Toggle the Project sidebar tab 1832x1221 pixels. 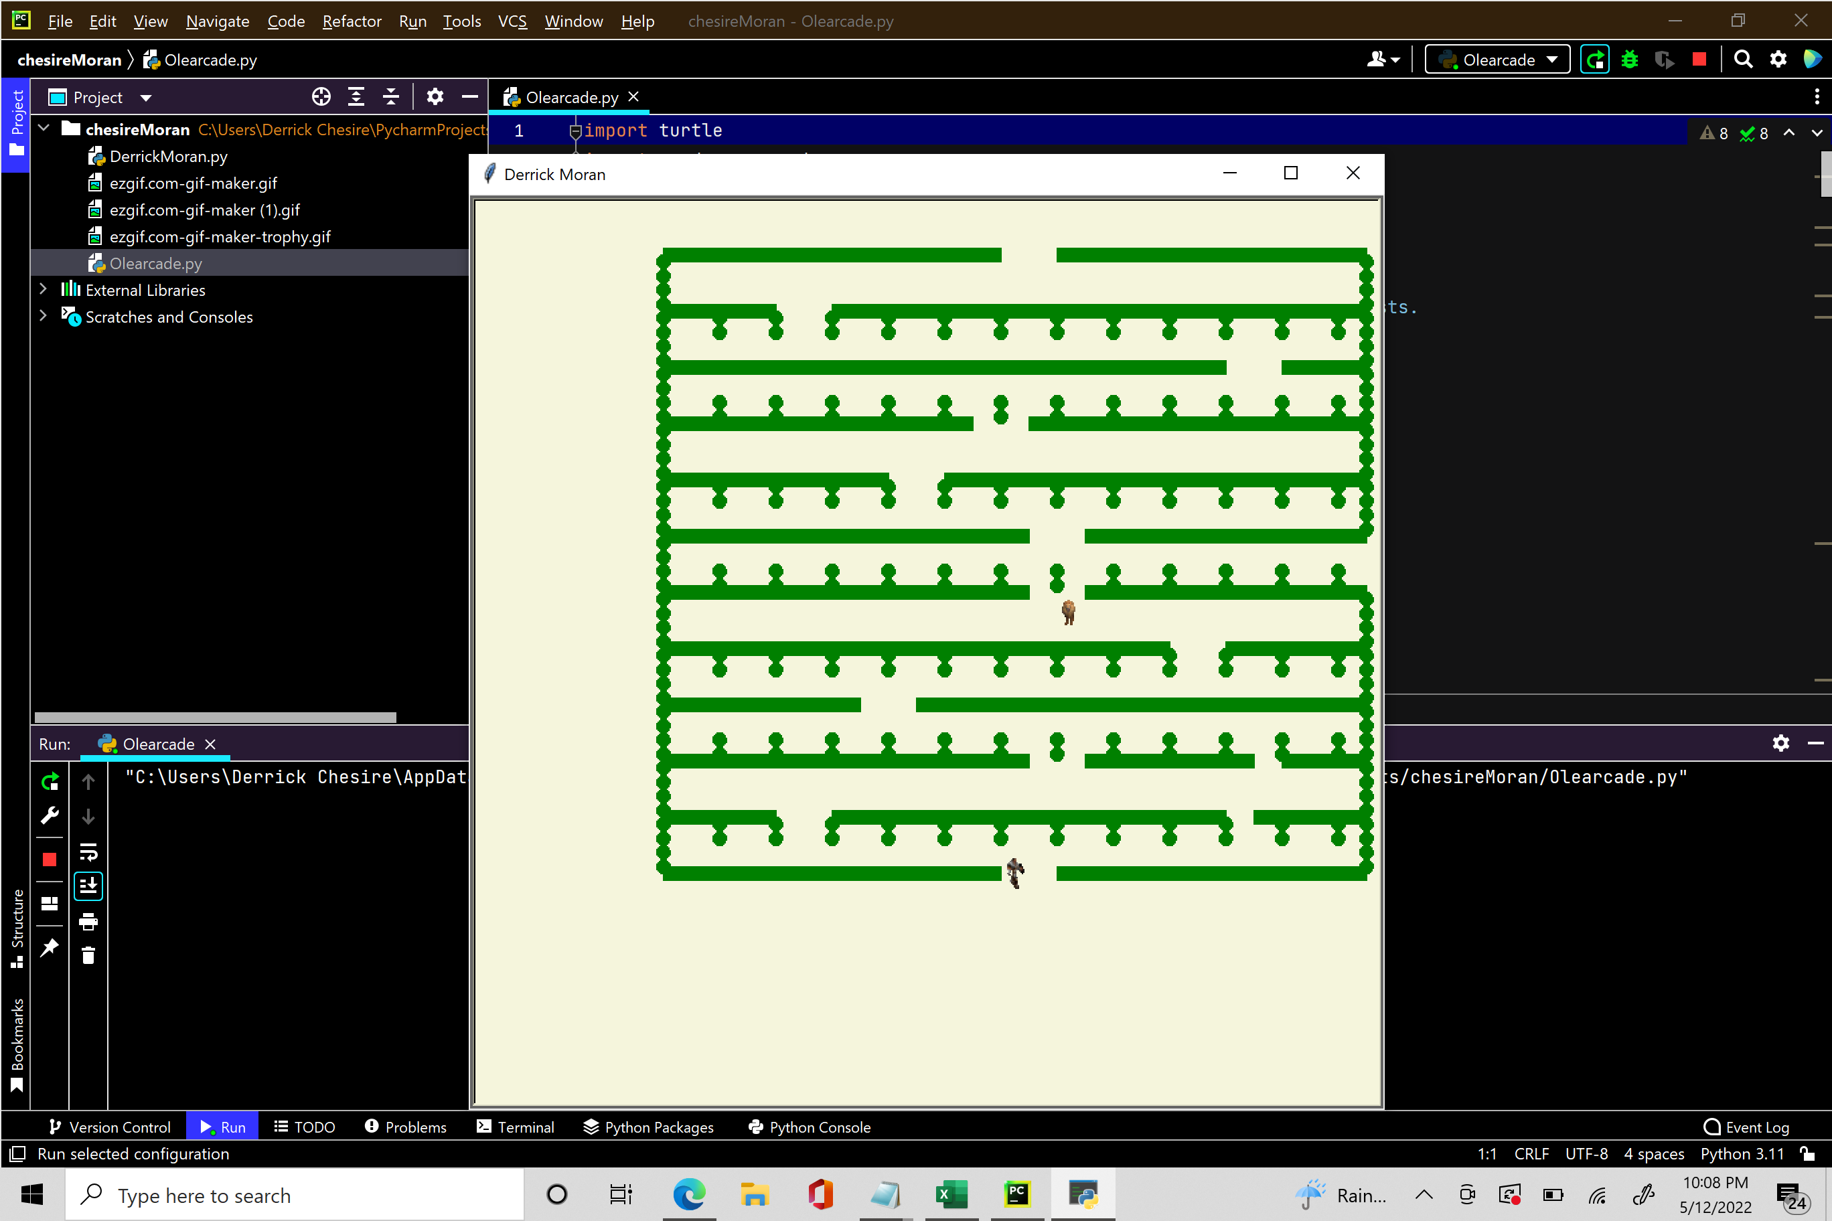click(15, 124)
